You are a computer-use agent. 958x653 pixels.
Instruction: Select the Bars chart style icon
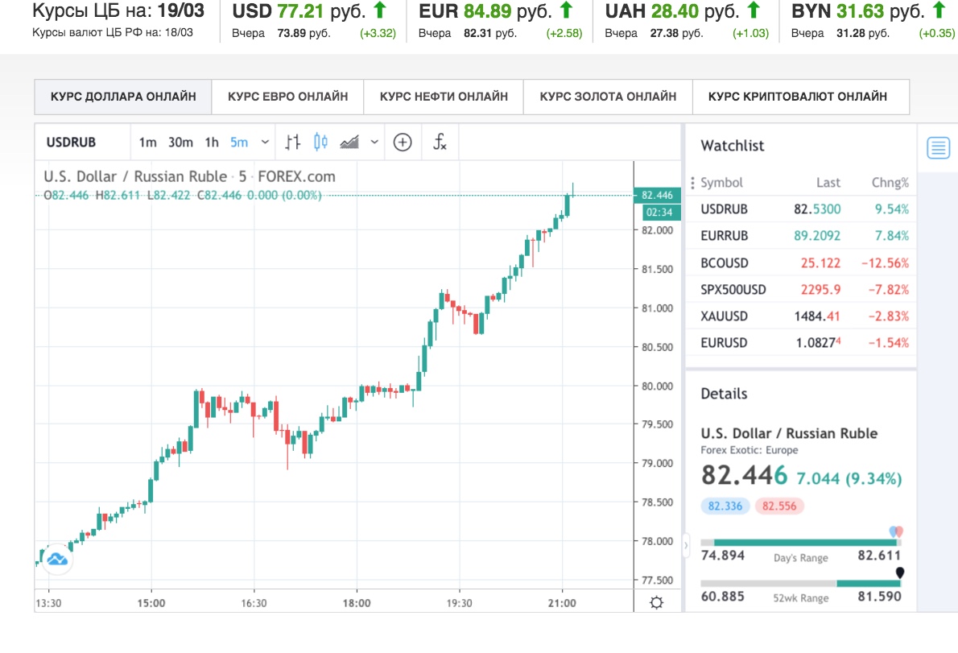[x=293, y=143]
